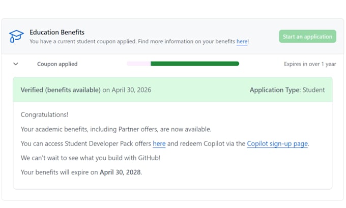The image size is (346, 208).
Task: Click the 'April 30, 2028' expiry date
Action: coord(120,172)
